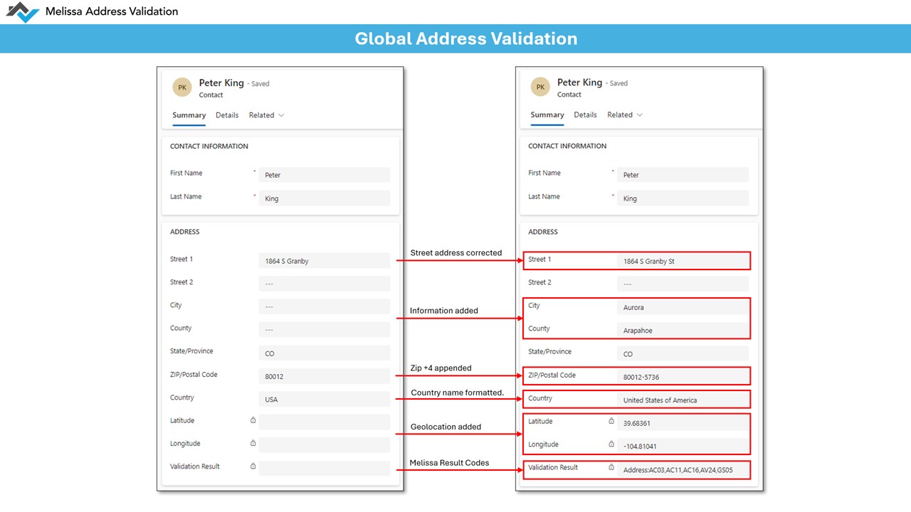
Task: Click lock icon beside Validation Result in right panel
Action: tap(611, 467)
